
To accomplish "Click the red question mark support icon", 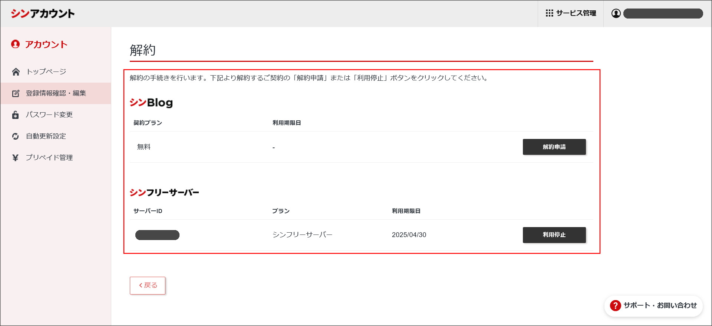I will tap(615, 306).
